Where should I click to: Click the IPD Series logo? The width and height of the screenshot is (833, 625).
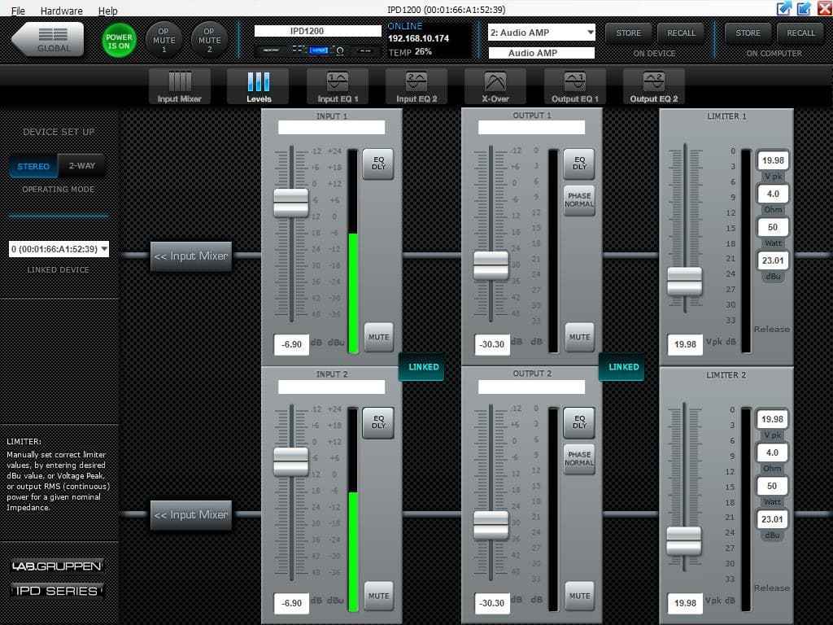(x=57, y=591)
